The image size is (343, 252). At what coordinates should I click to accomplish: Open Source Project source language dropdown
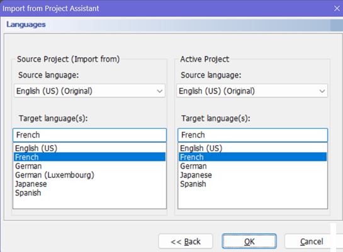[90, 91]
